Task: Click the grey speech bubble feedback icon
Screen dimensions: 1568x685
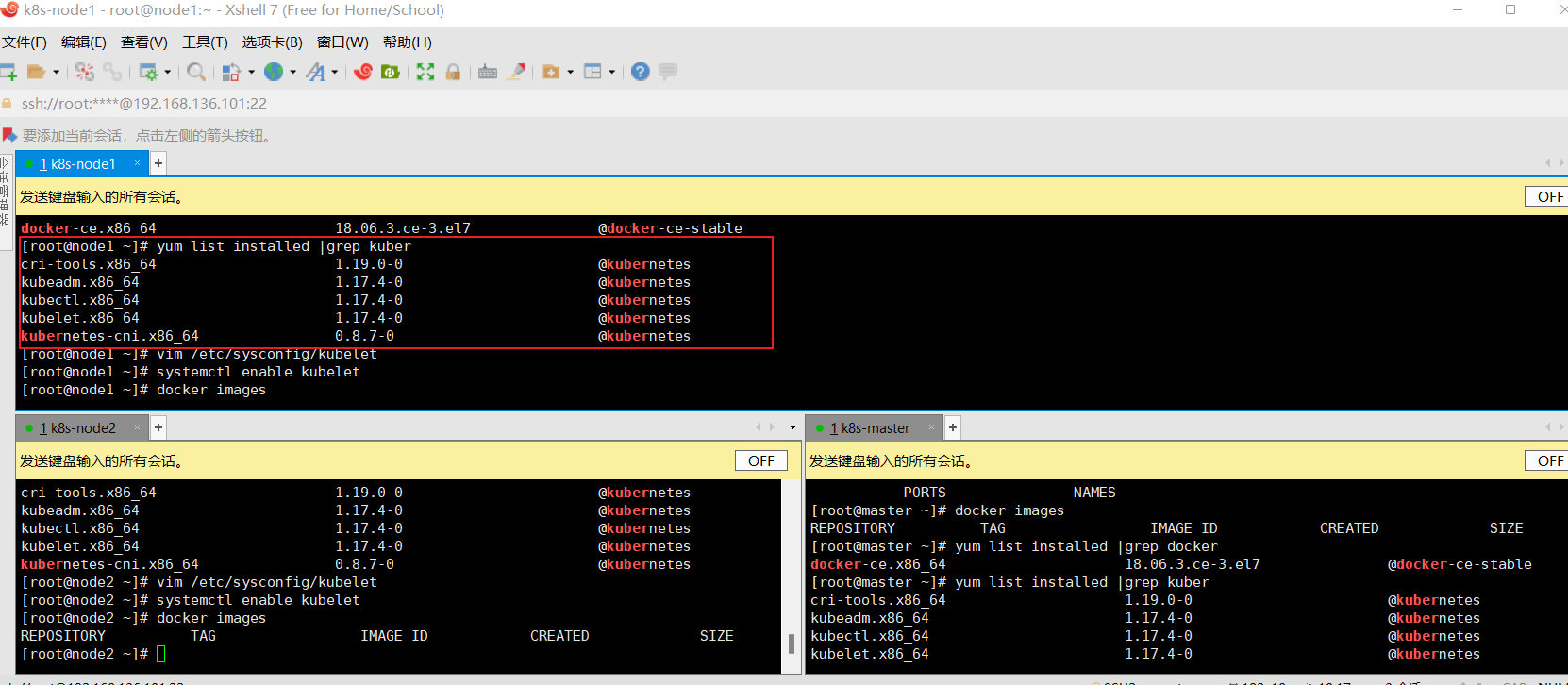Action: pyautogui.click(x=668, y=72)
